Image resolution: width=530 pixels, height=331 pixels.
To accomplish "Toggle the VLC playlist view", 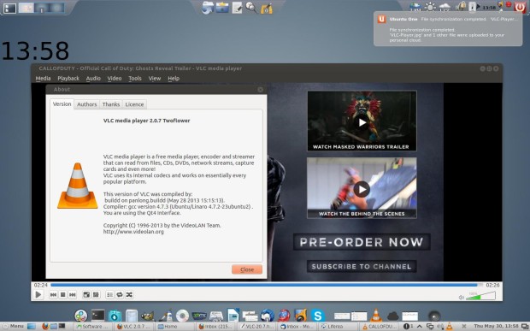I will [110, 295].
